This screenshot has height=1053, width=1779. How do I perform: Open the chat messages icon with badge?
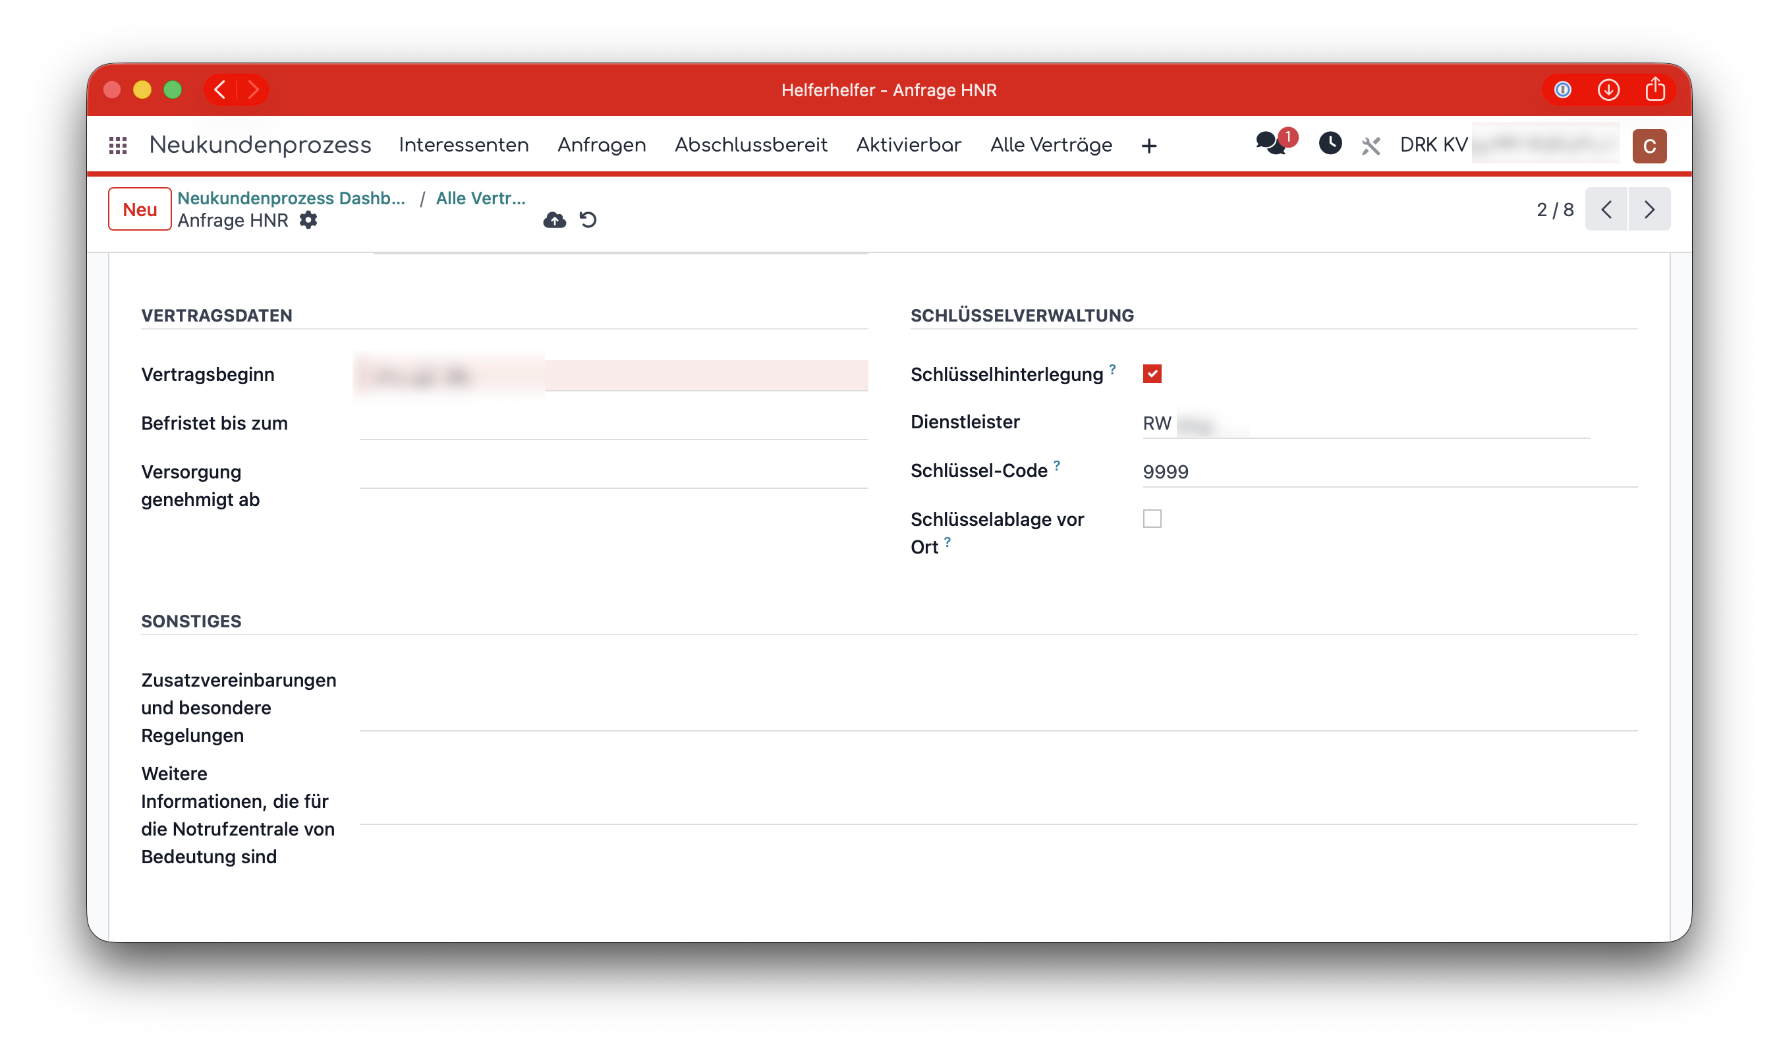pyautogui.click(x=1275, y=142)
